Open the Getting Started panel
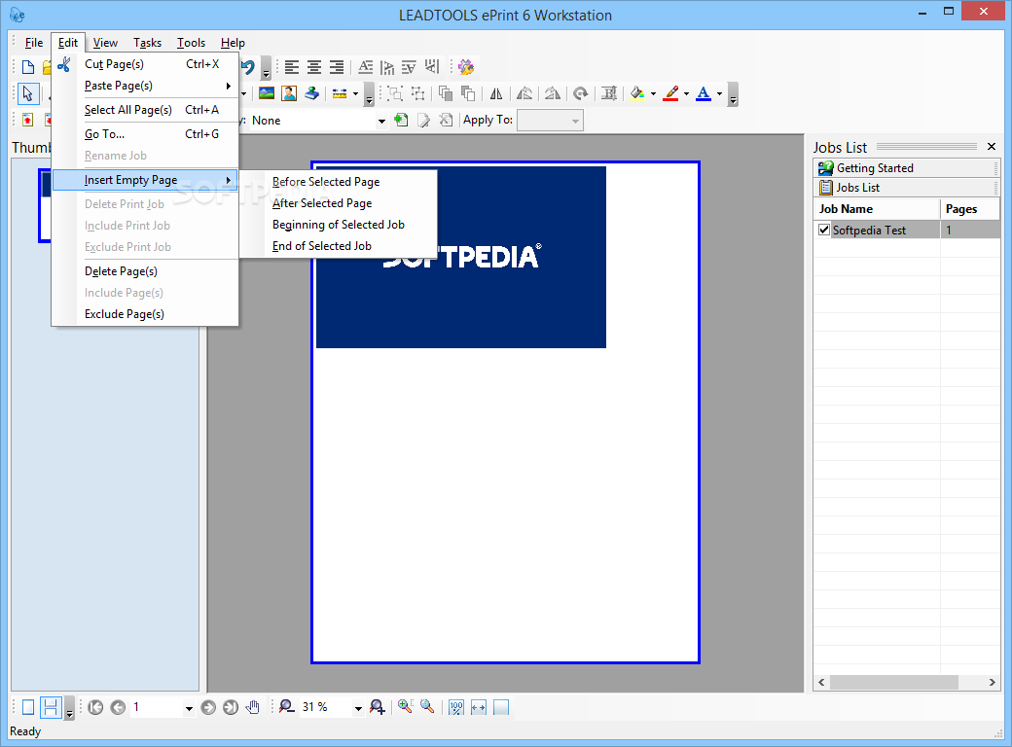1012x747 pixels. coord(907,167)
